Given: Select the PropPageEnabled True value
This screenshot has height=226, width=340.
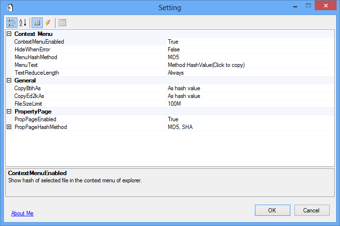Looking at the screenshot, I should click(x=173, y=119).
